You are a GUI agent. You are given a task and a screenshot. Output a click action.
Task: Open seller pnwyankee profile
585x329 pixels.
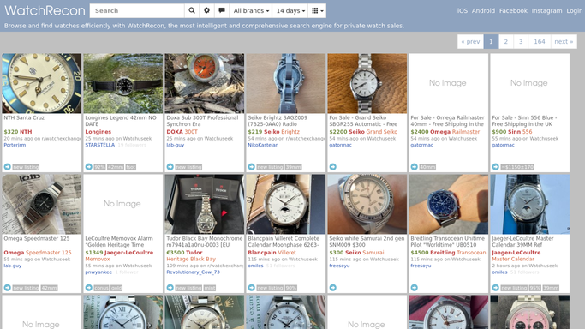pos(98,272)
